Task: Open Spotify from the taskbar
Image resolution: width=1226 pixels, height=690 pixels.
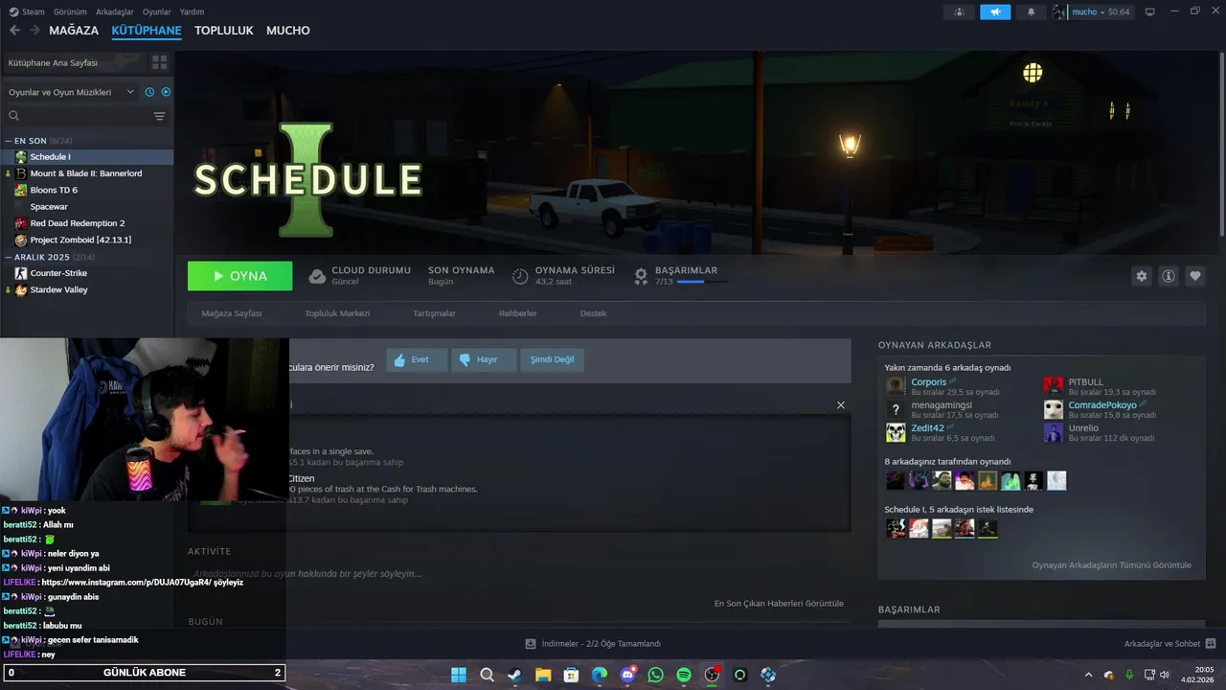Action: [x=684, y=675]
